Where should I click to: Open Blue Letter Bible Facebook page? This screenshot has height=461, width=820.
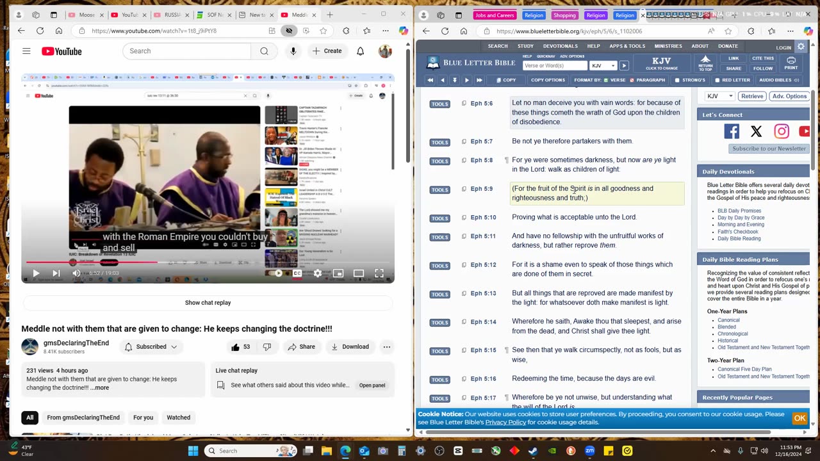coord(731,131)
